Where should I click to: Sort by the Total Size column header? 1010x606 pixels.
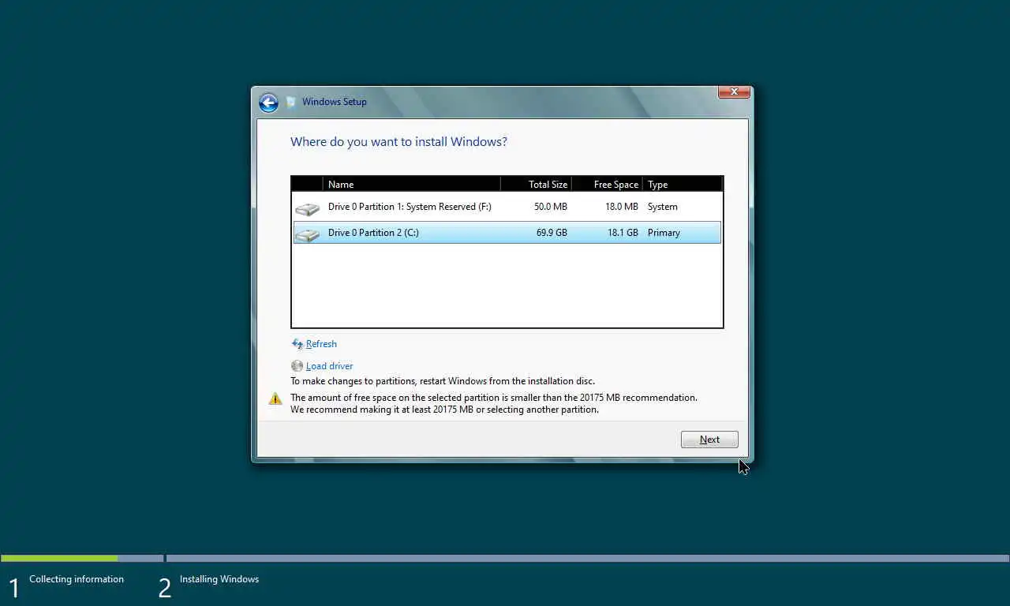tap(537, 184)
